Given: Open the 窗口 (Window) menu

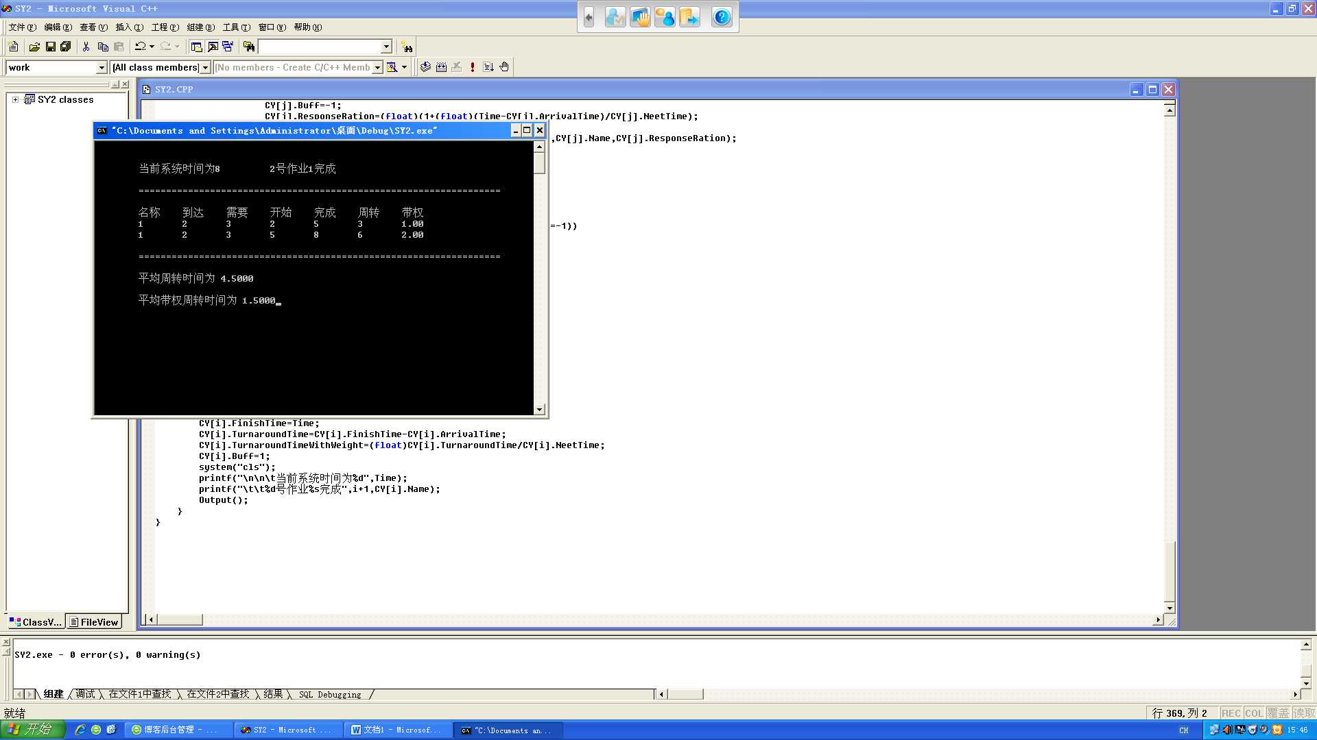Looking at the screenshot, I should pyautogui.click(x=272, y=27).
